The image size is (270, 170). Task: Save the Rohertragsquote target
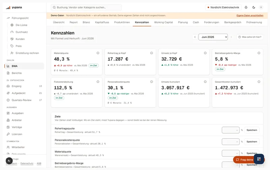coord(252,130)
